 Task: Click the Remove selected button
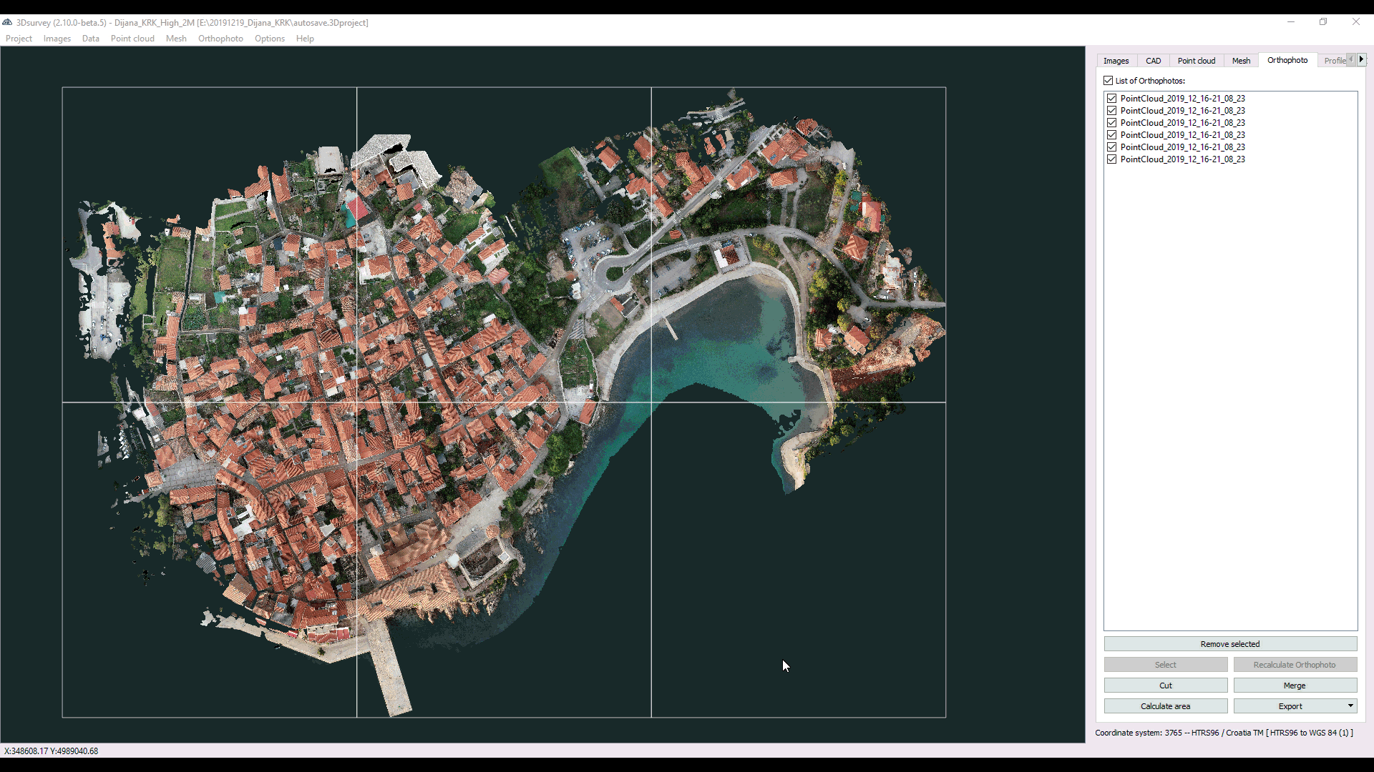point(1229,644)
